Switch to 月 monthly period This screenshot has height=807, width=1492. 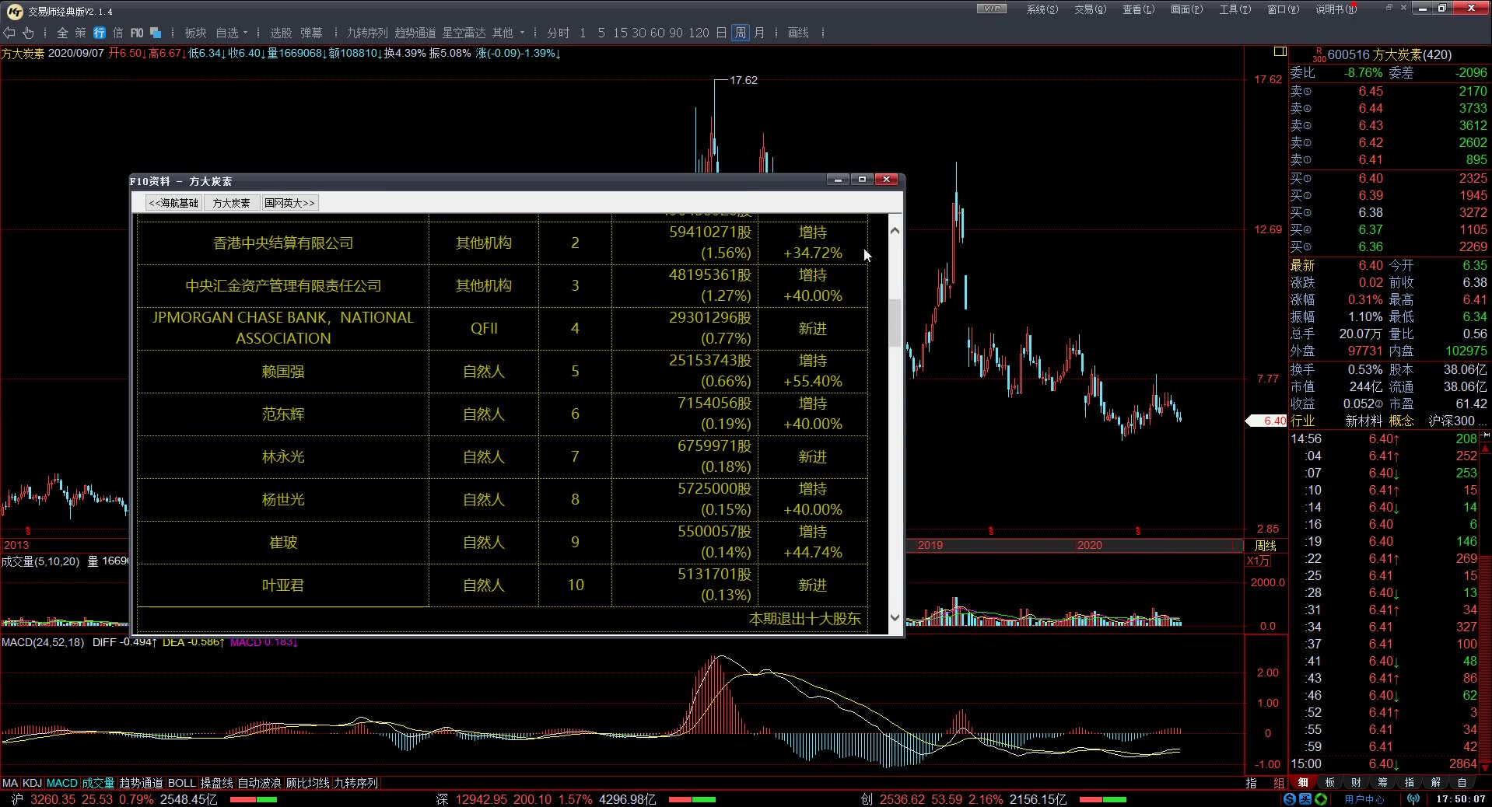click(759, 33)
